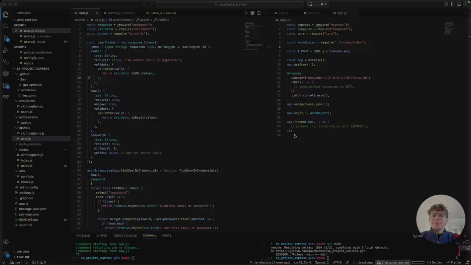Expand the Outline section
Image resolution: width=471 pixels, height=265 pixels.
tap(22, 252)
